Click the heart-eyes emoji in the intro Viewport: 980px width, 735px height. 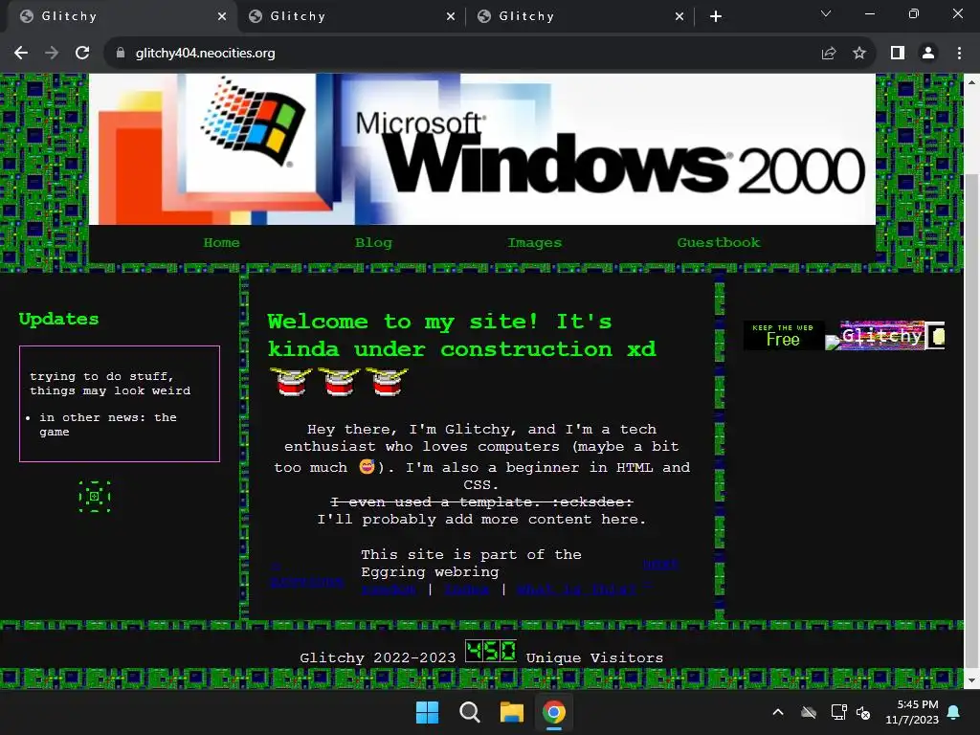tap(367, 466)
